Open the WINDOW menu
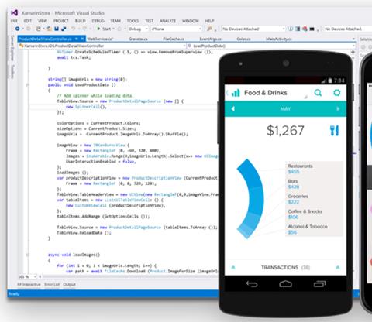Viewport: 372px width, 322px height. [191, 21]
